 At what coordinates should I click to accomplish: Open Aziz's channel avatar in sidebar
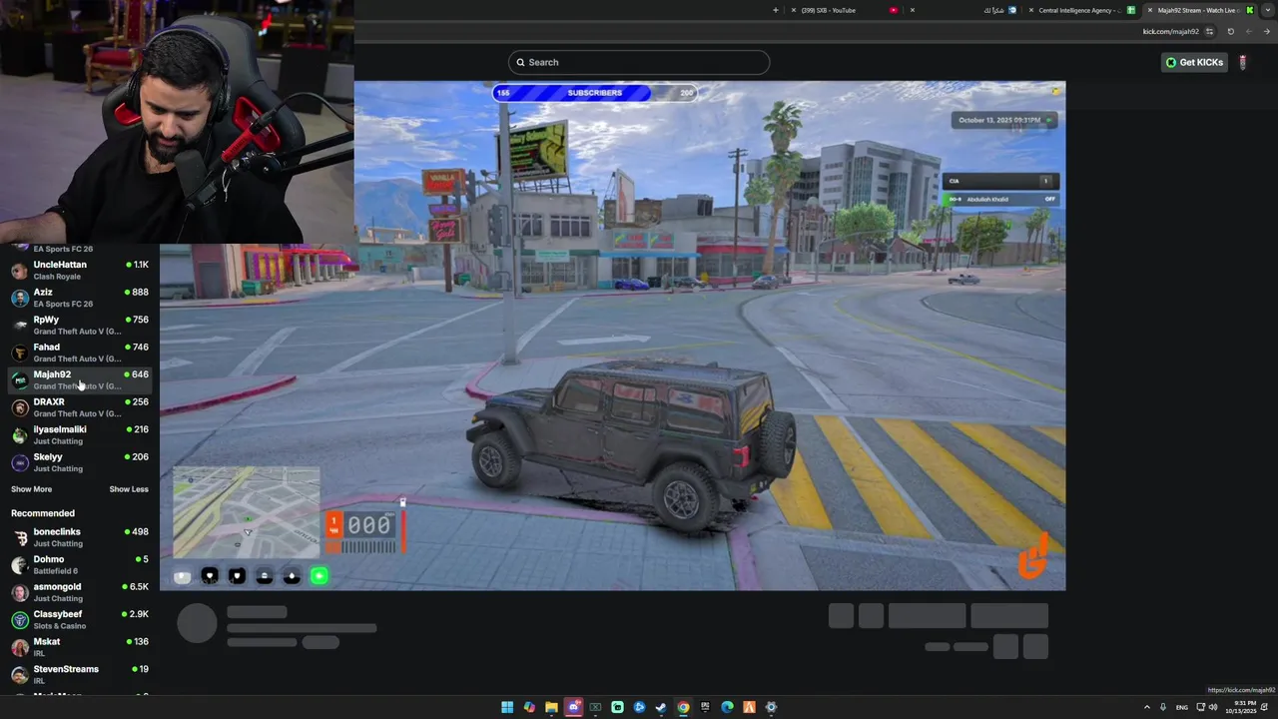point(19,298)
